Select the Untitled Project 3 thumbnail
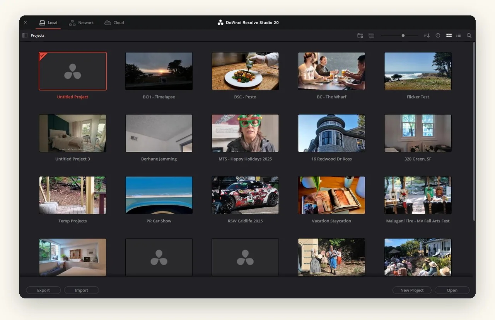Image resolution: width=495 pixels, height=320 pixels. click(73, 133)
